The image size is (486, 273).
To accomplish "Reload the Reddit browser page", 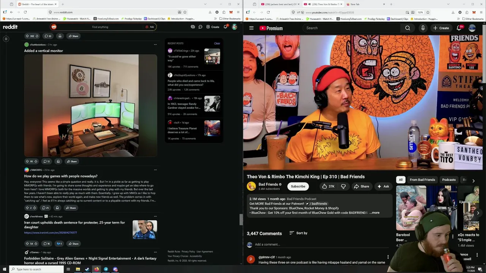I will [25, 12].
